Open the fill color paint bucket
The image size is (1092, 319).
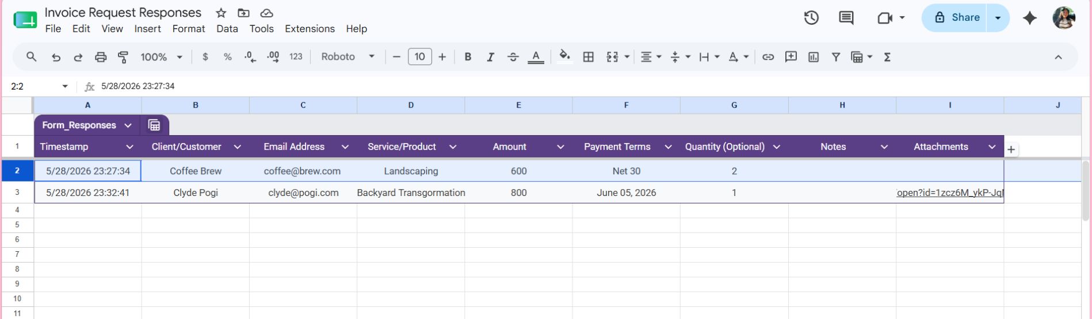[564, 56]
